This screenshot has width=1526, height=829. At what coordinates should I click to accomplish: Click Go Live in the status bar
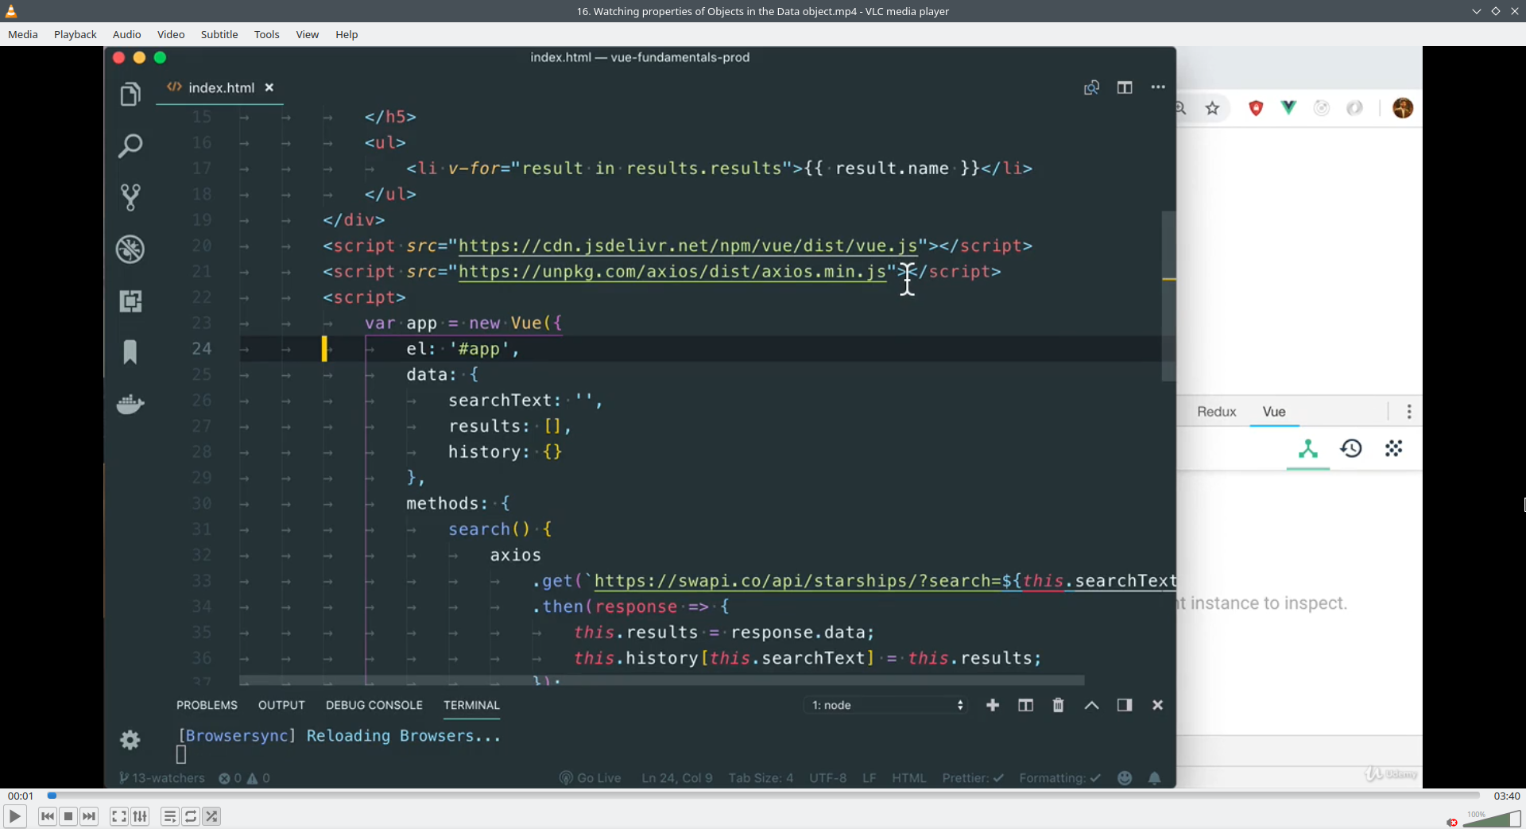(590, 778)
